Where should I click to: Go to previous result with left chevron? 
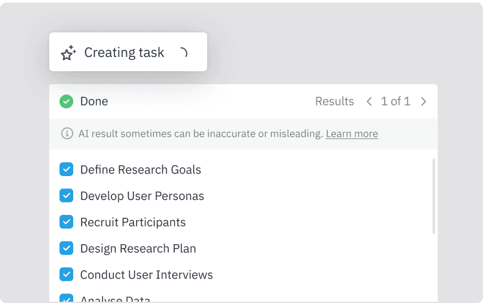click(x=369, y=101)
